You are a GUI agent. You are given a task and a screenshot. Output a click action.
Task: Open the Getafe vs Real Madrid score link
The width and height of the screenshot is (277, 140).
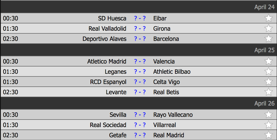tap(140, 135)
